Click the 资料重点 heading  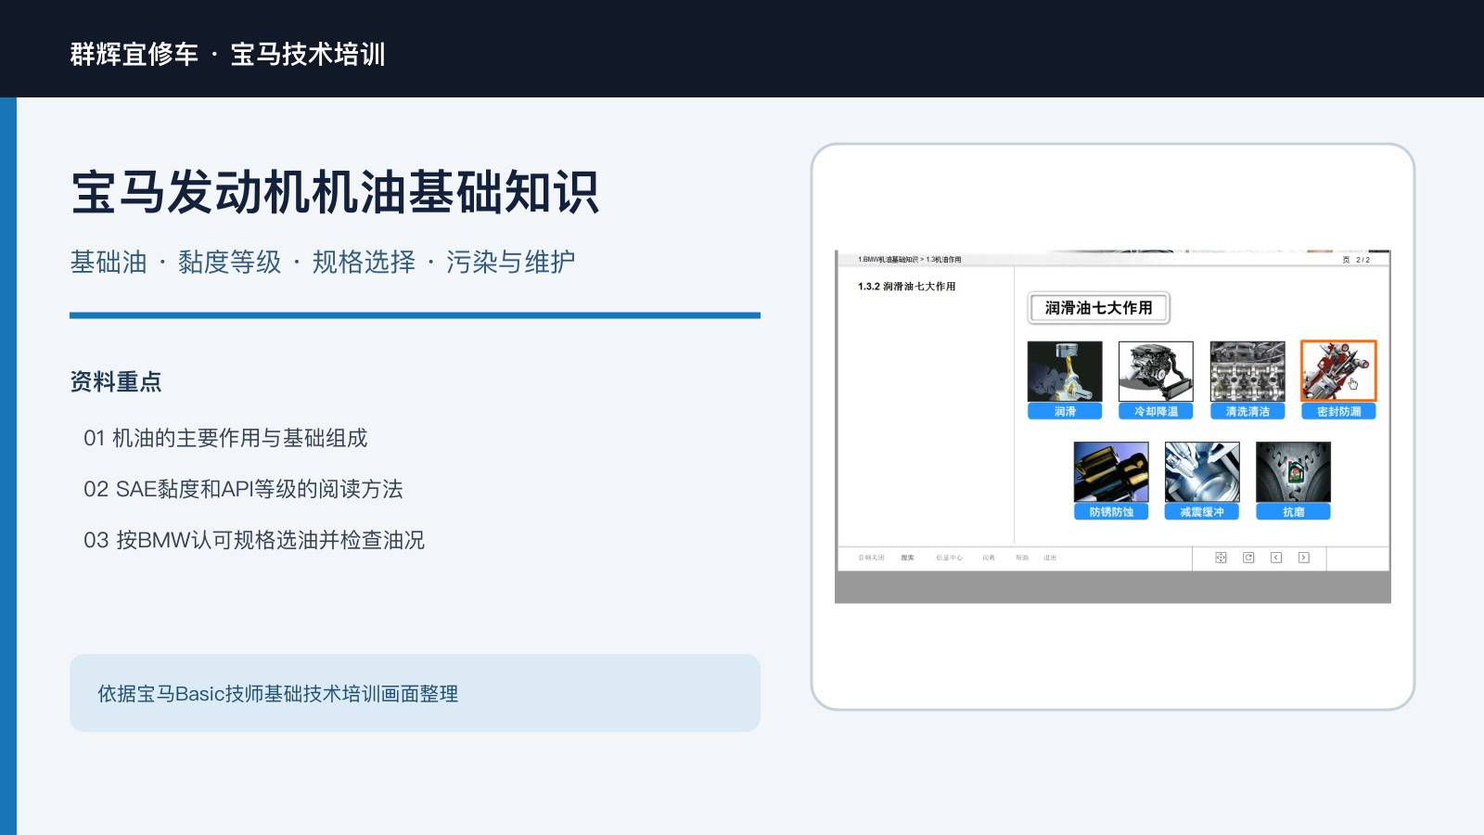pyautogui.click(x=116, y=381)
